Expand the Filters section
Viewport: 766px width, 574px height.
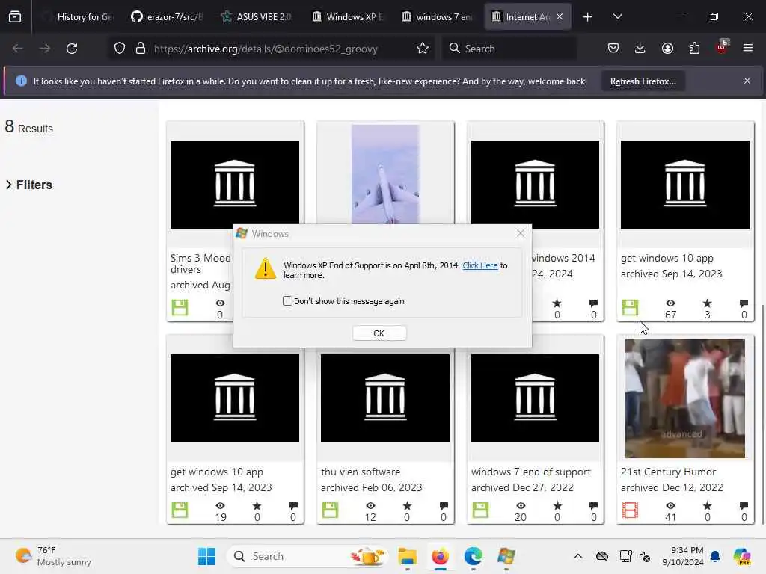click(29, 185)
